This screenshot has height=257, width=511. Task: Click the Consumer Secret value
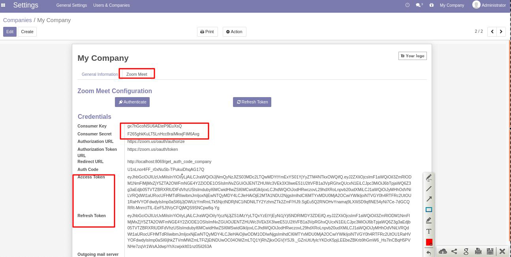[x=163, y=134]
